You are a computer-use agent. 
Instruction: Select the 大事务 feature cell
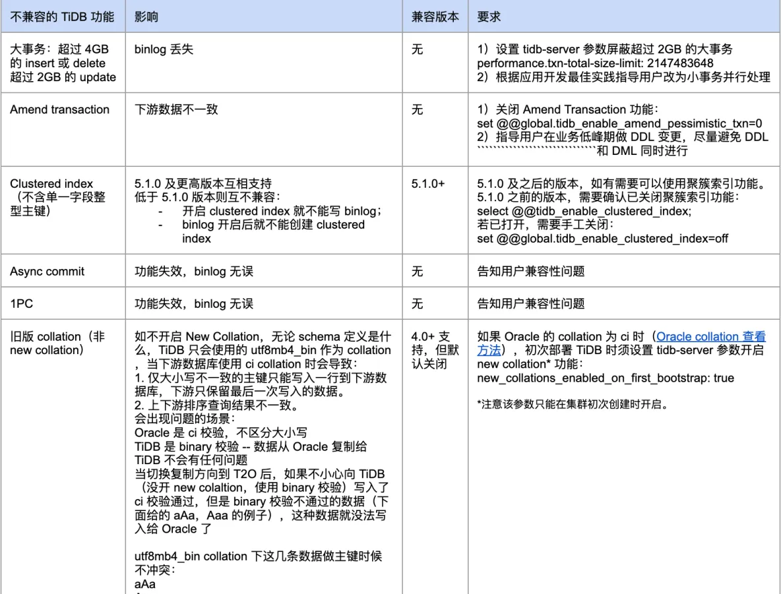pyautogui.click(x=63, y=63)
